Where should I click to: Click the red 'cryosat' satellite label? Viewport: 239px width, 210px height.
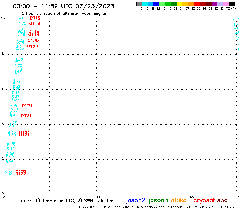tap(204, 200)
